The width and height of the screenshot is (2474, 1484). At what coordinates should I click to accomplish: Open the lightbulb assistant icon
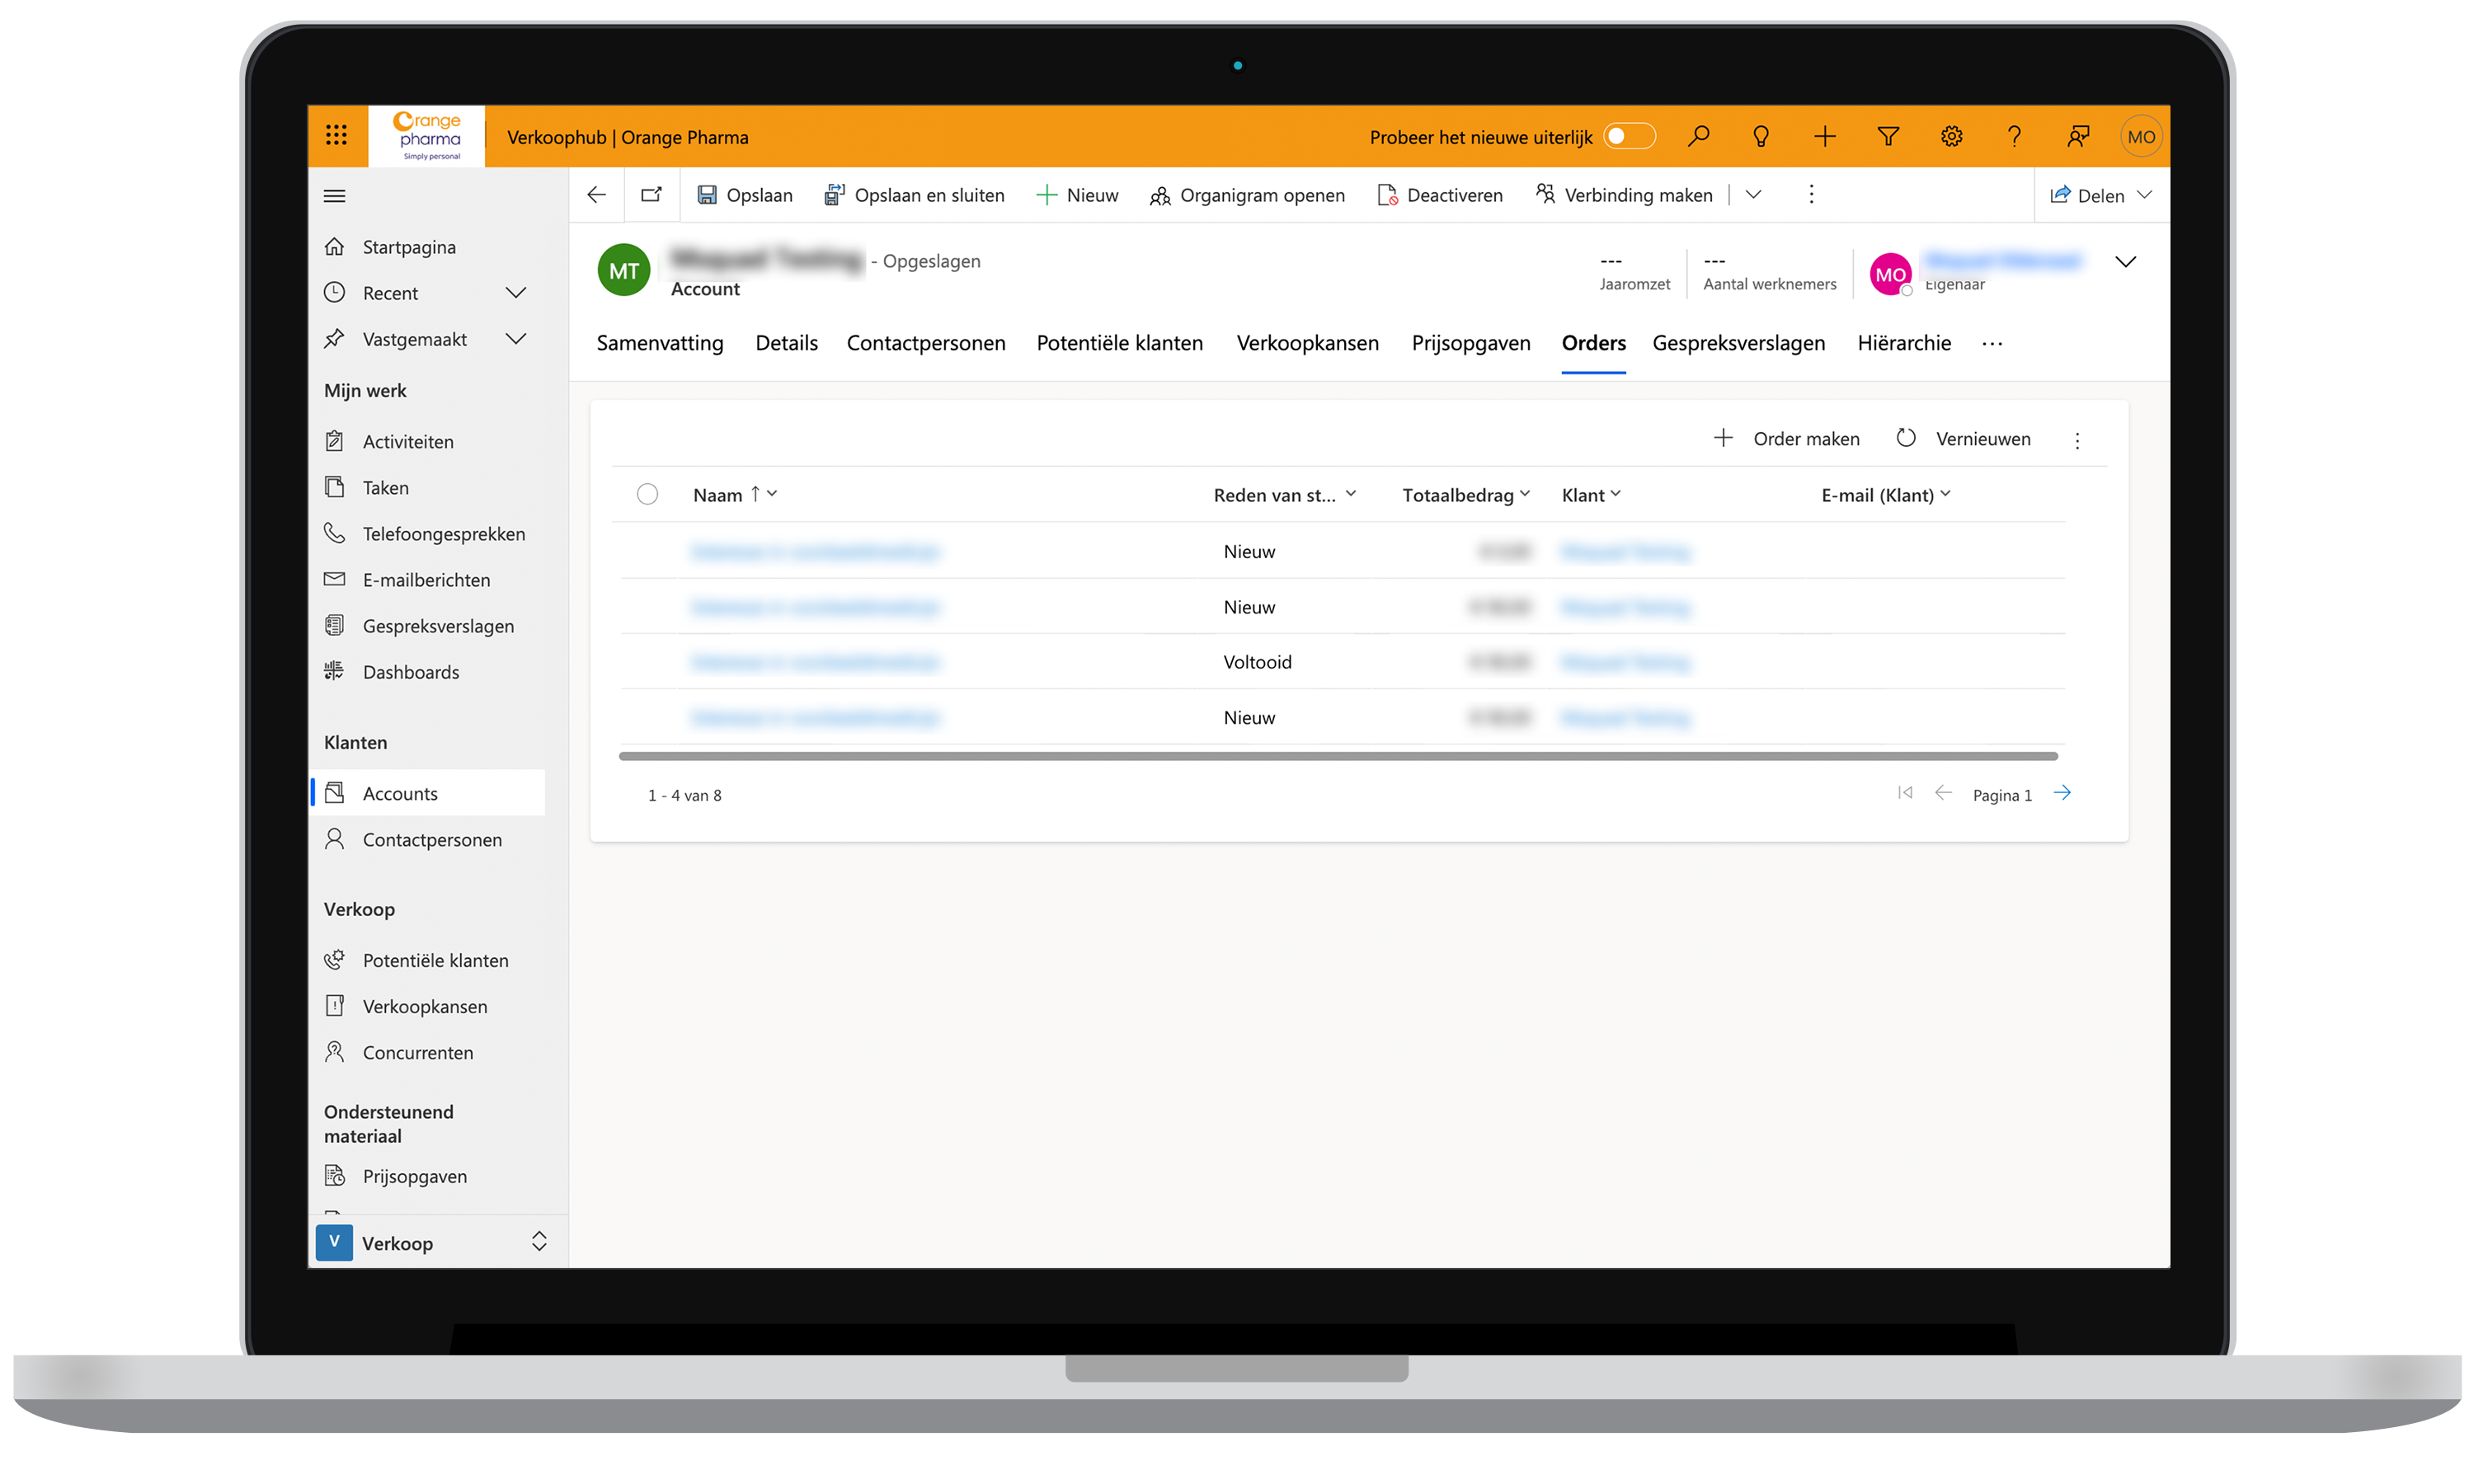(x=1761, y=136)
